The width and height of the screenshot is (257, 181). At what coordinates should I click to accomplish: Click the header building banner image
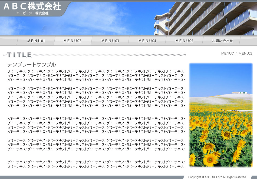click(x=128, y=18)
